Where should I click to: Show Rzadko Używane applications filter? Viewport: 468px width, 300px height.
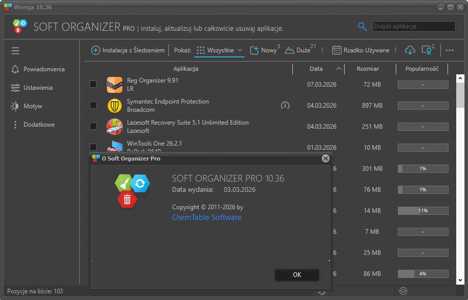(x=360, y=50)
